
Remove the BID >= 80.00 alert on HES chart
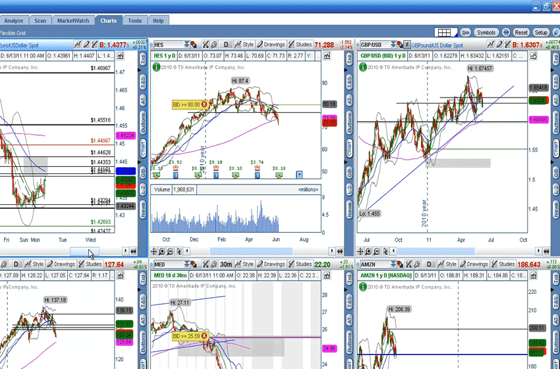coord(204,105)
